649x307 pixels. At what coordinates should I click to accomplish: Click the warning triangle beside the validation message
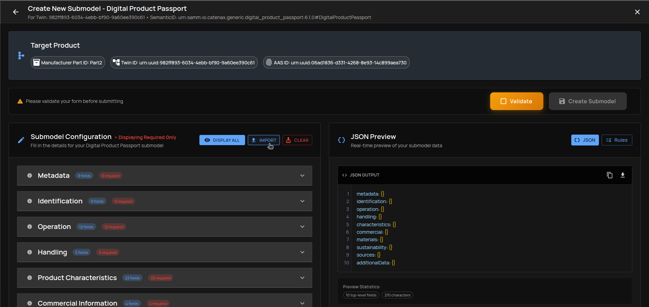pyautogui.click(x=20, y=101)
